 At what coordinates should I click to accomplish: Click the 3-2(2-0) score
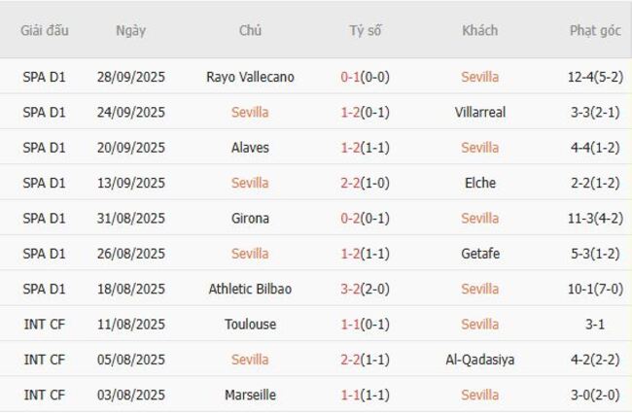[x=366, y=290]
